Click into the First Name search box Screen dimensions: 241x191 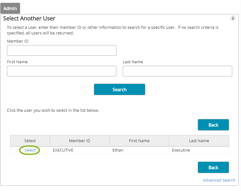pos(62,71)
